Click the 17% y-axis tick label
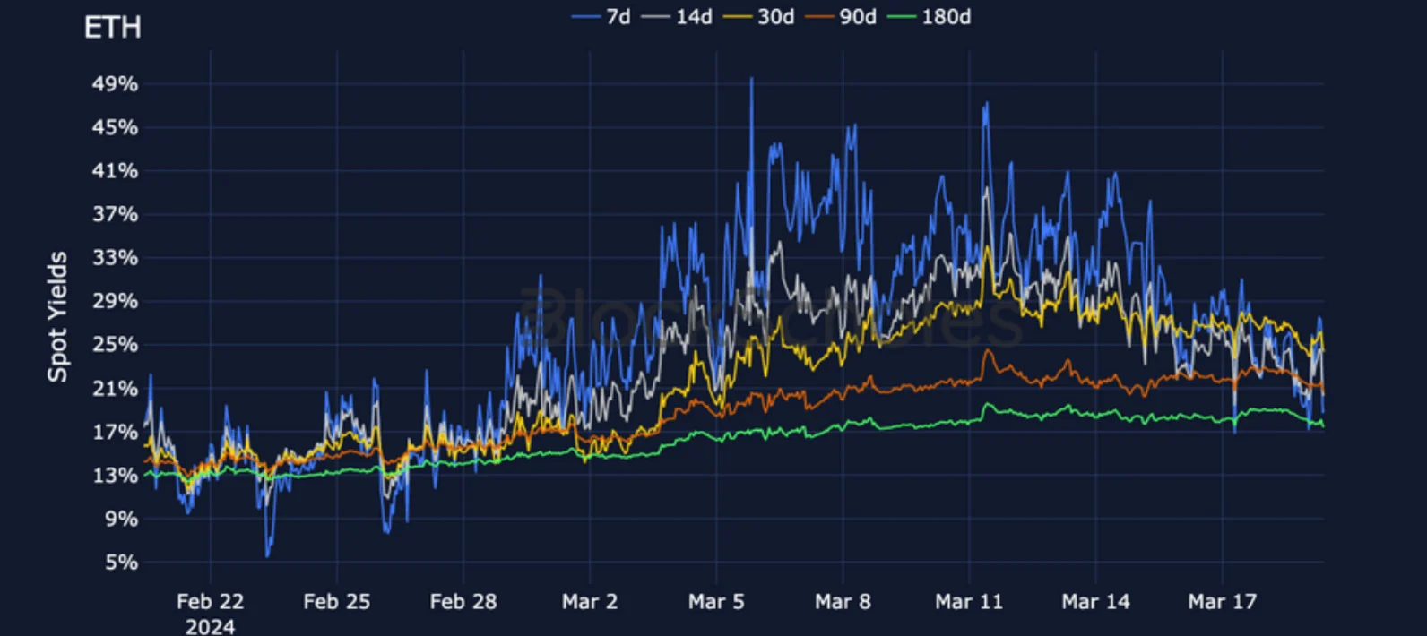 [115, 432]
